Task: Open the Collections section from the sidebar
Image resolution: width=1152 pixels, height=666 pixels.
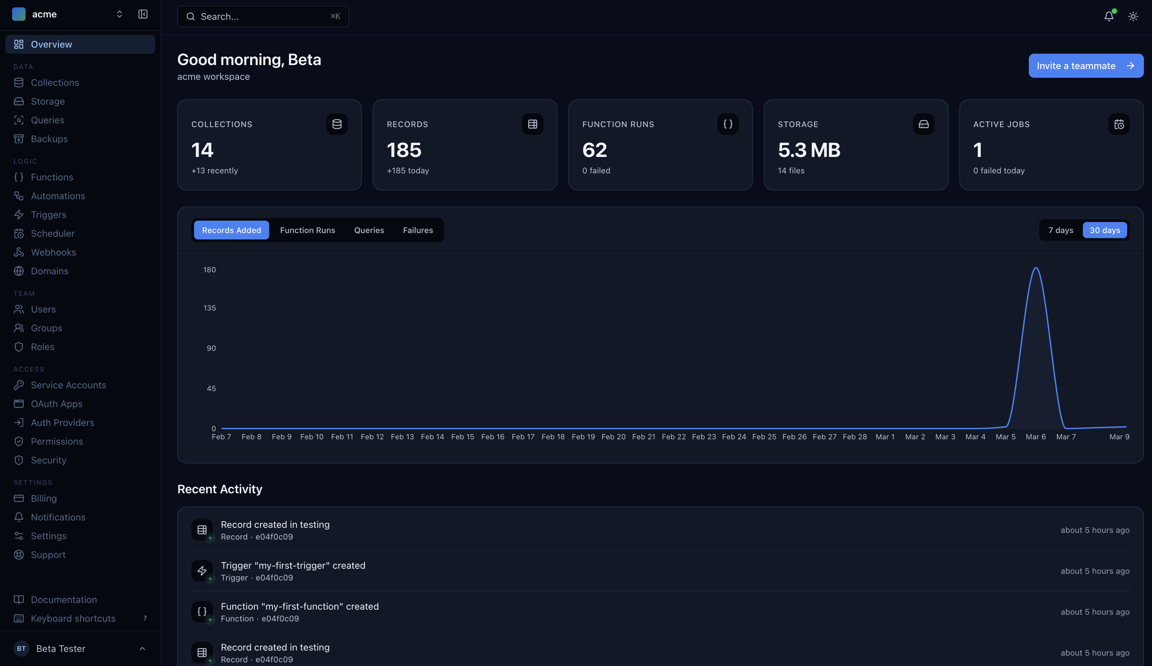Action: click(x=55, y=83)
